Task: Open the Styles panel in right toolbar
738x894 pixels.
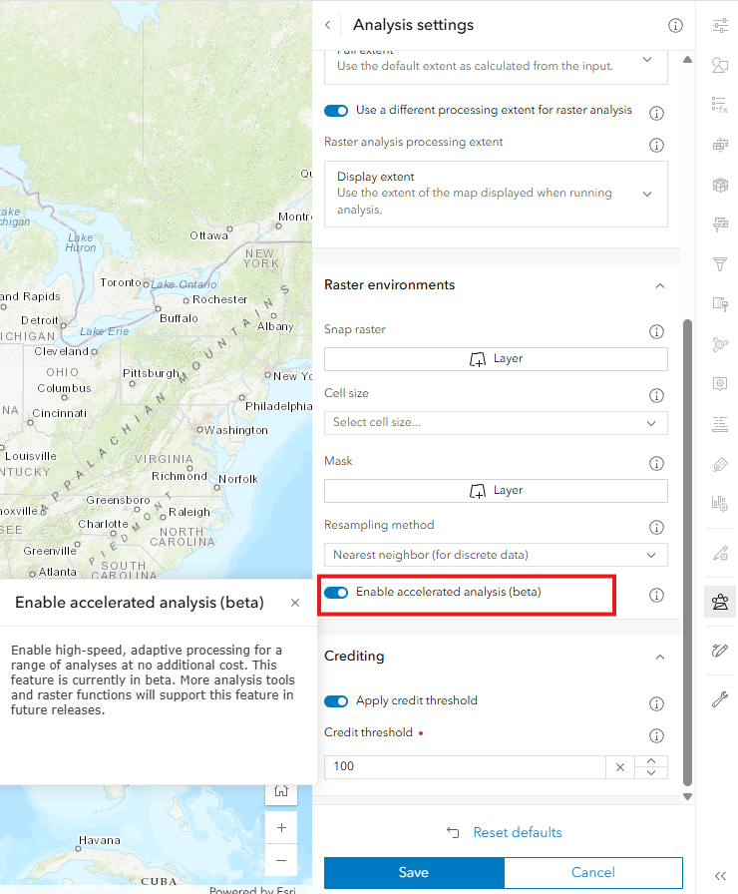Action: pos(720,64)
